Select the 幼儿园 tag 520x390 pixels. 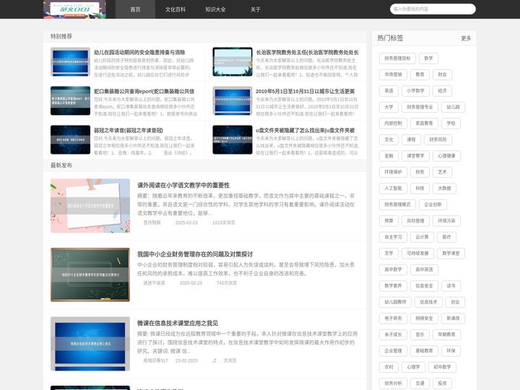pos(453,107)
